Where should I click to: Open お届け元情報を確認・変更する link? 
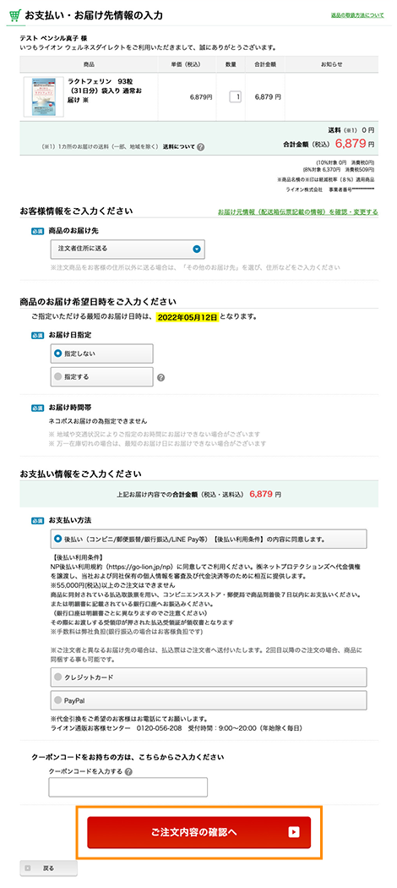tap(298, 211)
